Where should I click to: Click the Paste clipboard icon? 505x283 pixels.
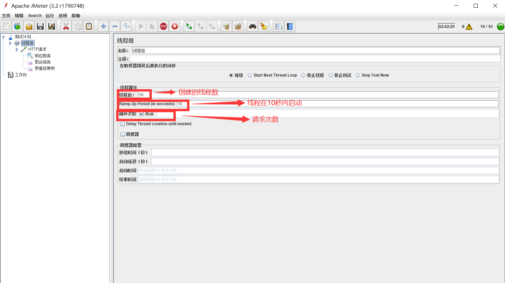(89, 26)
